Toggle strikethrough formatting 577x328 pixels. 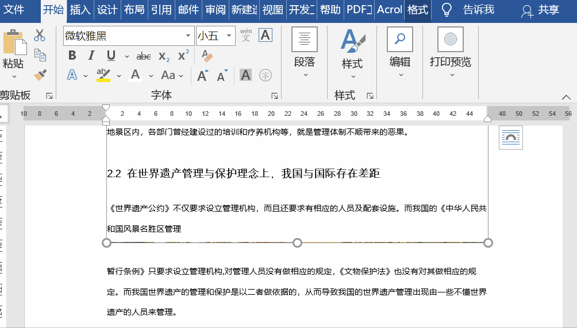143,56
